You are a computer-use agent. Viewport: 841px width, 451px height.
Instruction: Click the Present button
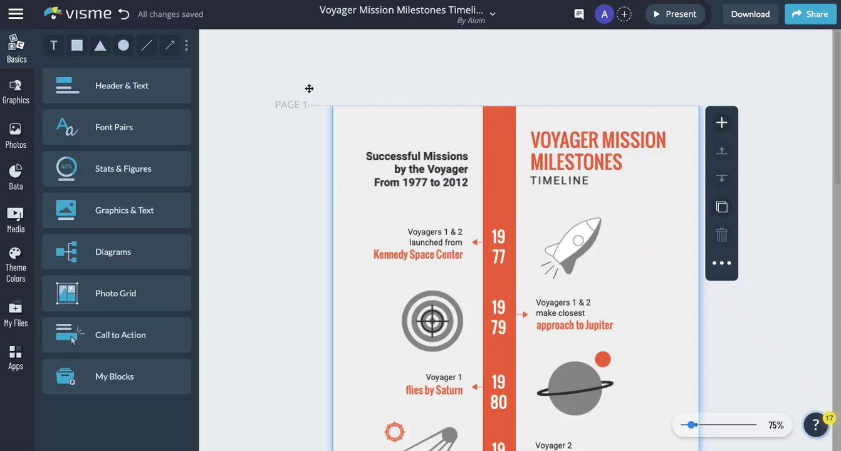click(675, 14)
